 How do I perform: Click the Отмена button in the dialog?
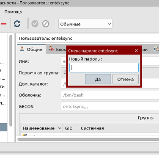126,79
